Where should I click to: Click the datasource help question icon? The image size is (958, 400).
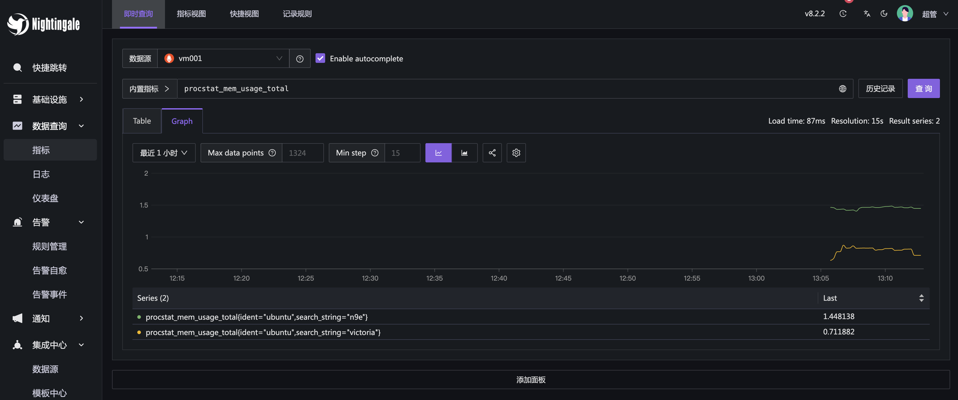[x=300, y=59]
